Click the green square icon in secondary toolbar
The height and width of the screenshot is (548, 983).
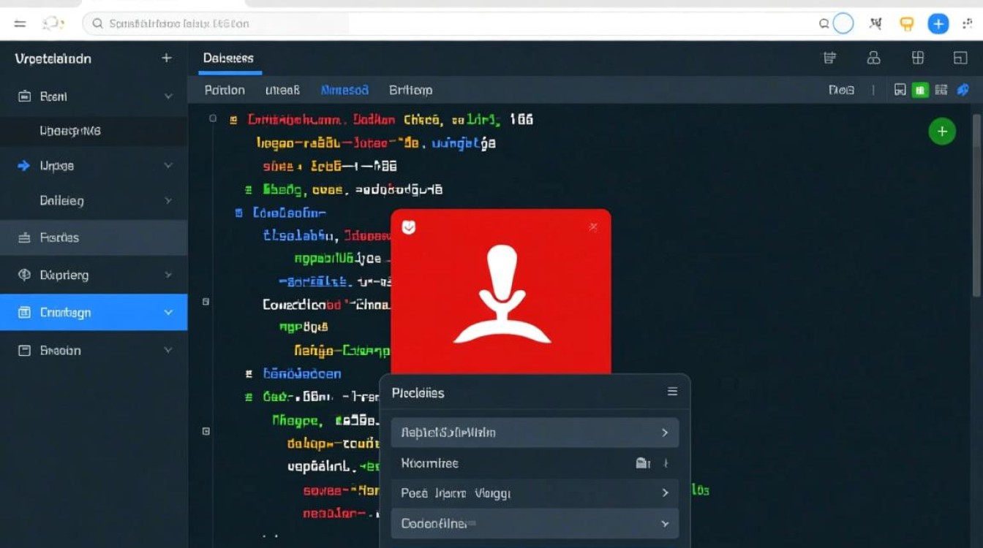[921, 90]
